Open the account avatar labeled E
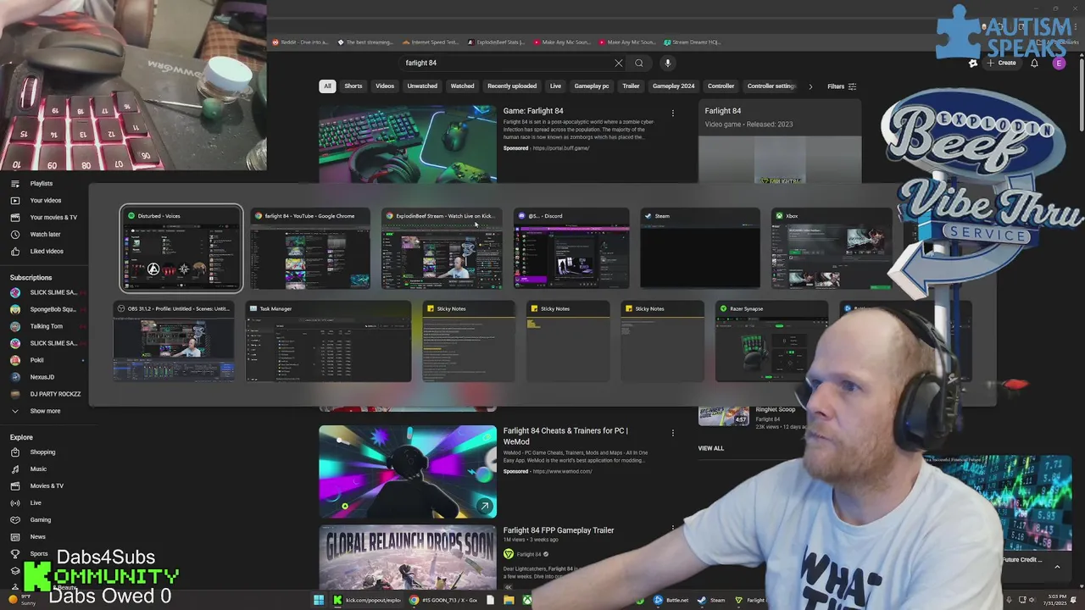The image size is (1085, 610). 1059,63
